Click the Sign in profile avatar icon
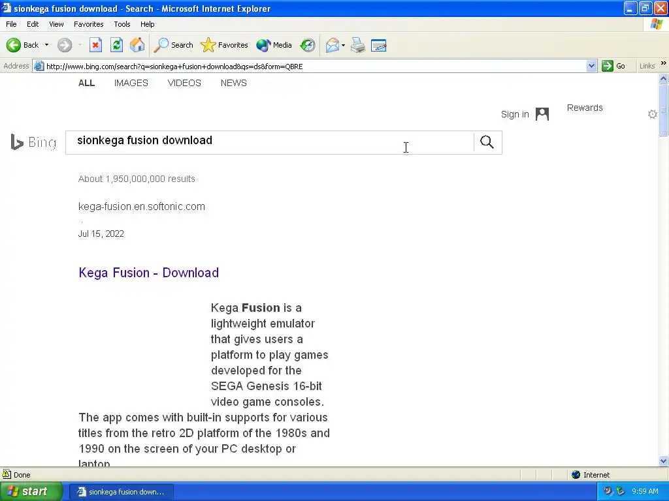 542,114
